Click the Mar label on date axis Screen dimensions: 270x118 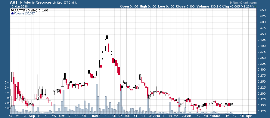(217, 116)
